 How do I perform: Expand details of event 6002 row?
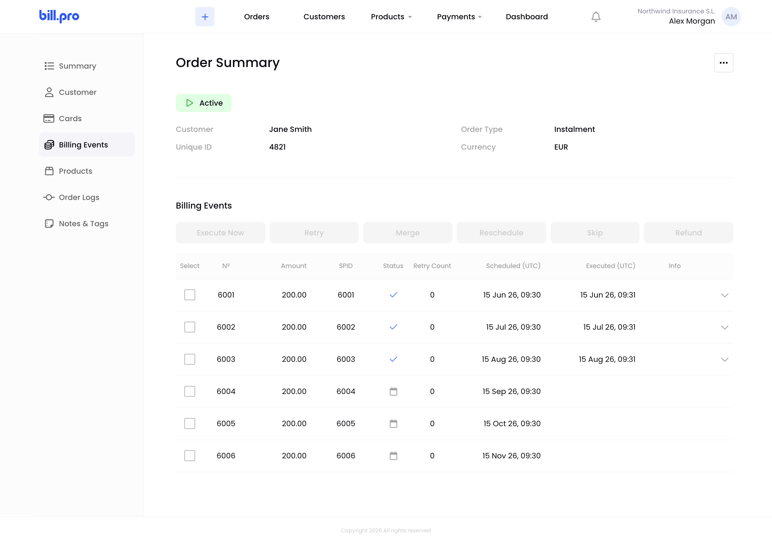(x=725, y=327)
